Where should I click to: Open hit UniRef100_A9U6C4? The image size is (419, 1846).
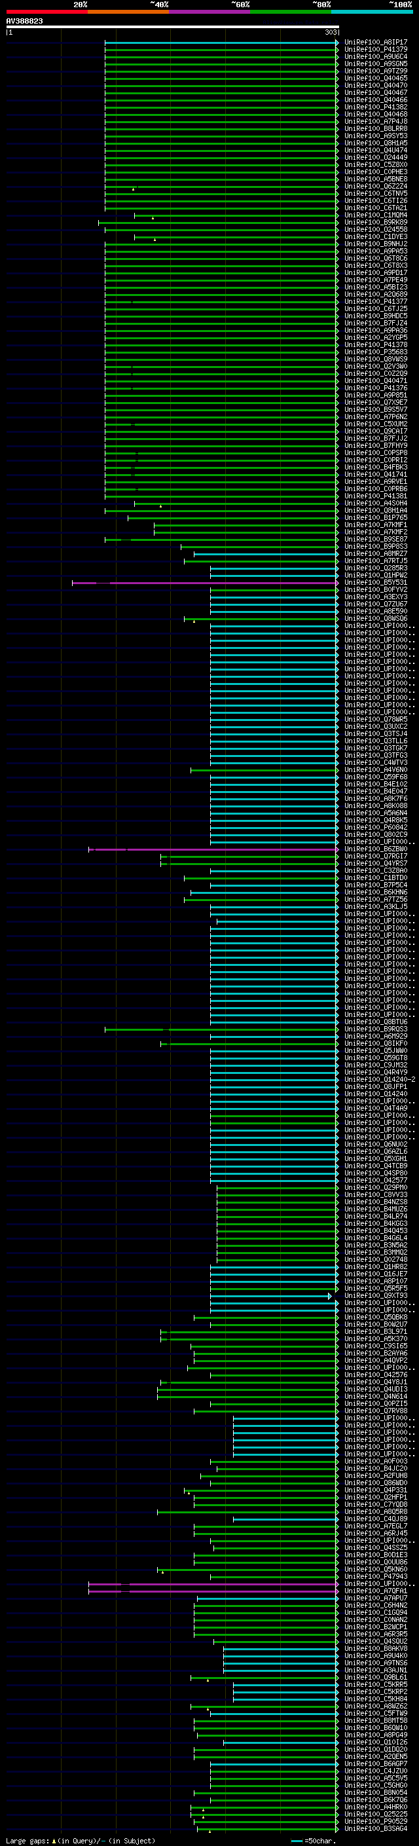pyautogui.click(x=376, y=56)
